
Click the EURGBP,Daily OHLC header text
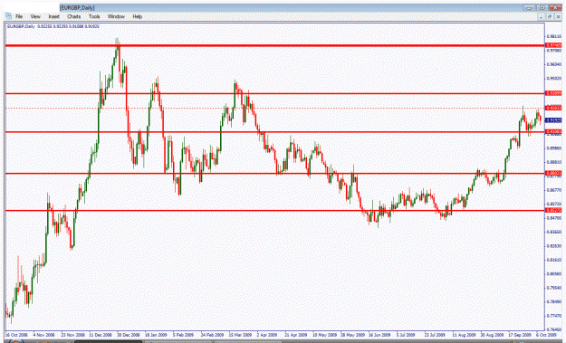pos(53,26)
